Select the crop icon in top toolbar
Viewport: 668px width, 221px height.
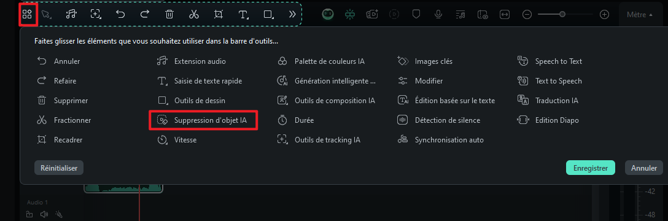coord(219,14)
